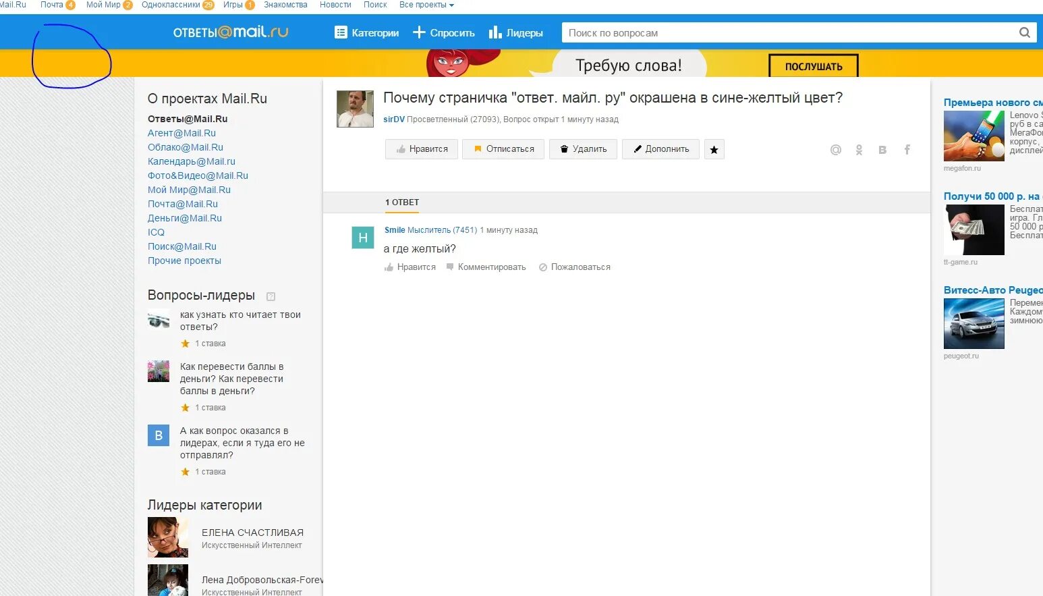Click the question author's avatar photo

(355, 109)
